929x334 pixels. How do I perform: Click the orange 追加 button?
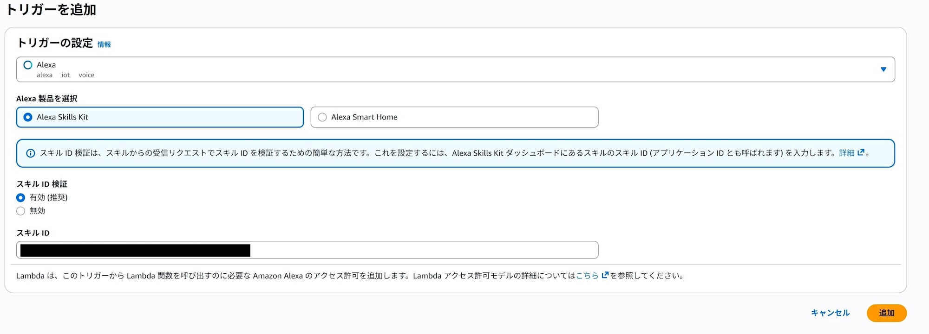click(x=886, y=313)
